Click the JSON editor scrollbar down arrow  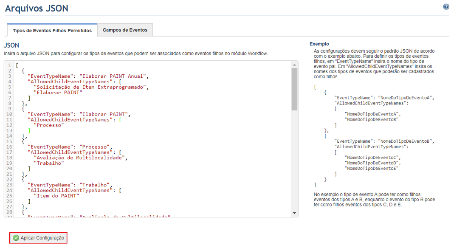(x=294, y=213)
